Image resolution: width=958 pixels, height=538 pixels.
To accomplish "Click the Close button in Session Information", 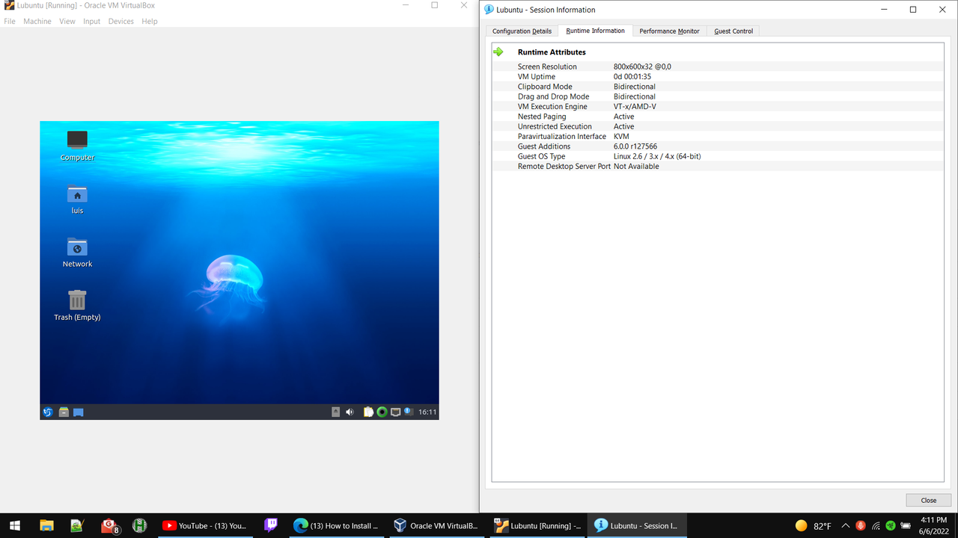I will 928,500.
